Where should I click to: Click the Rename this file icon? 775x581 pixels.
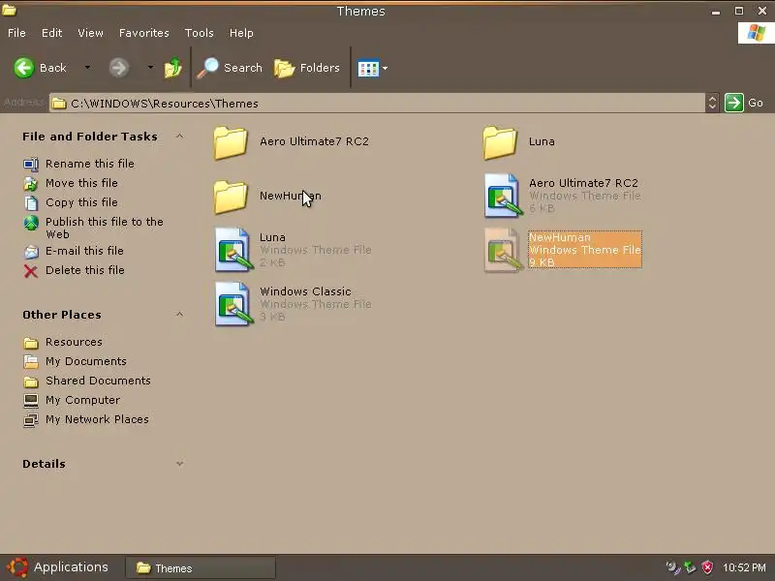31,164
